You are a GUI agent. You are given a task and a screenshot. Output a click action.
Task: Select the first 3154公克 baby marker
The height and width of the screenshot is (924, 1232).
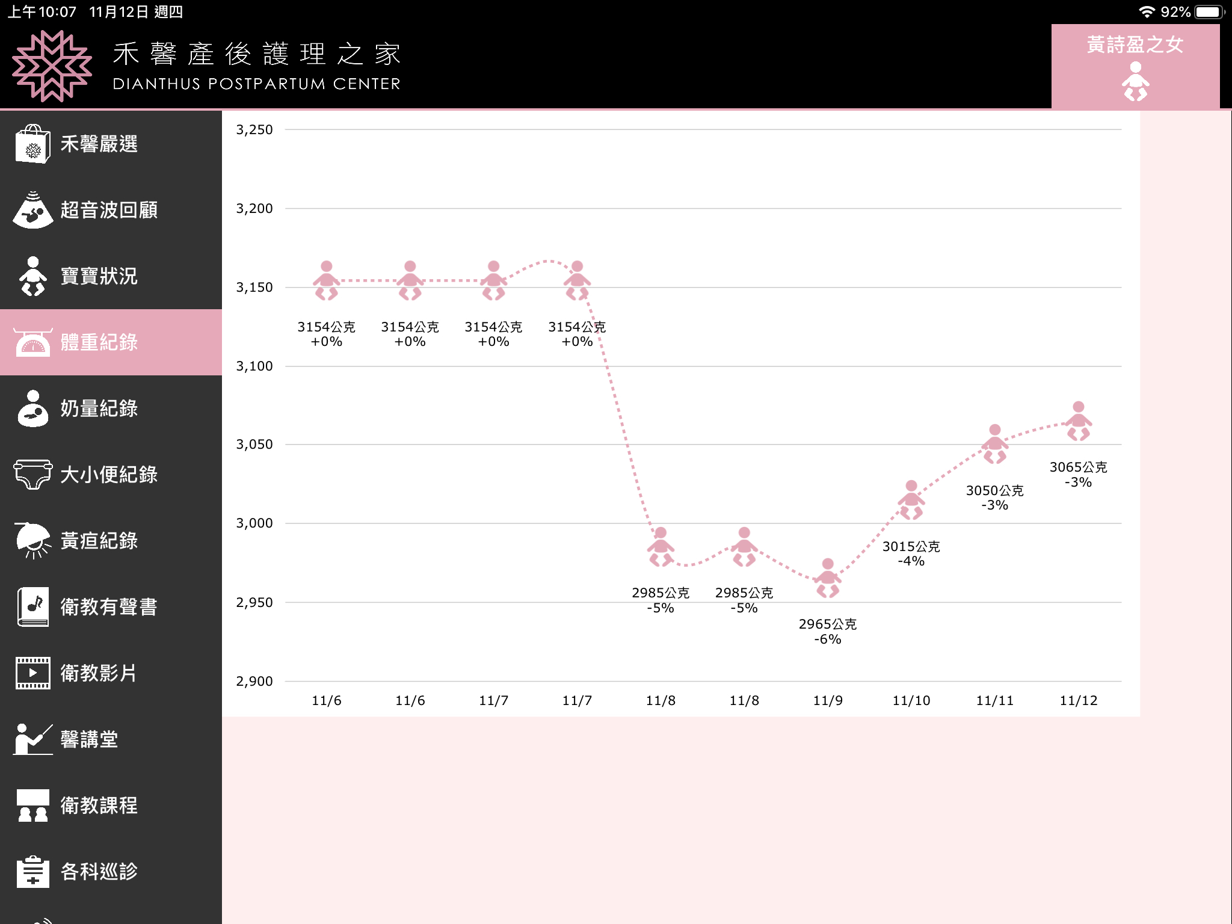click(x=327, y=280)
